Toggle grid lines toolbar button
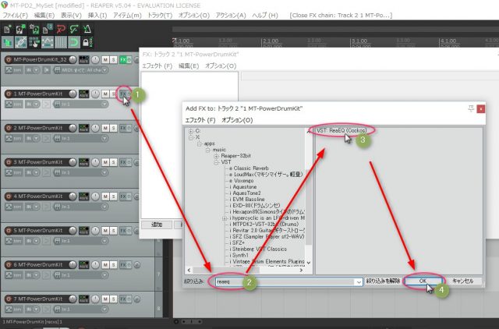The height and width of the screenshot is (329, 499). (61, 42)
